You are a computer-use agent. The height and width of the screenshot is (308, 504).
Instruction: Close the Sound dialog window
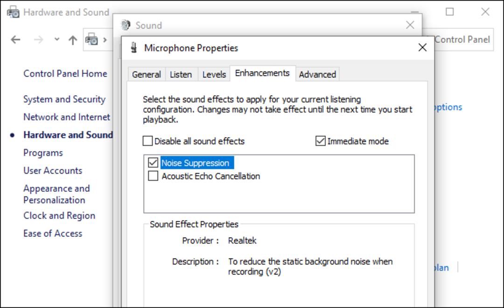[x=410, y=25]
